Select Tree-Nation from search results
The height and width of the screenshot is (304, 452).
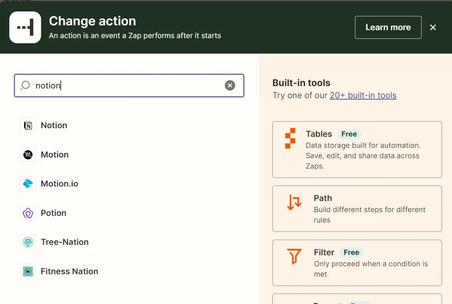(64, 242)
